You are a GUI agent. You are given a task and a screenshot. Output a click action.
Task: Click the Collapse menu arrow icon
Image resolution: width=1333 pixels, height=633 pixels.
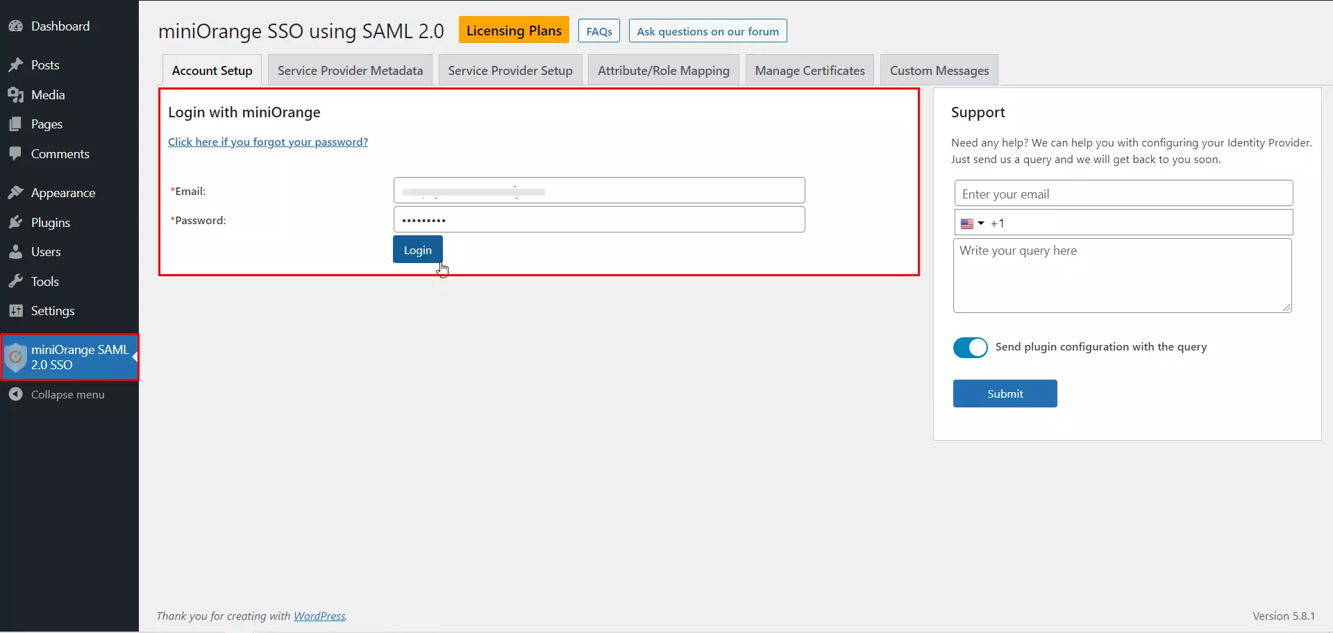pyautogui.click(x=16, y=394)
